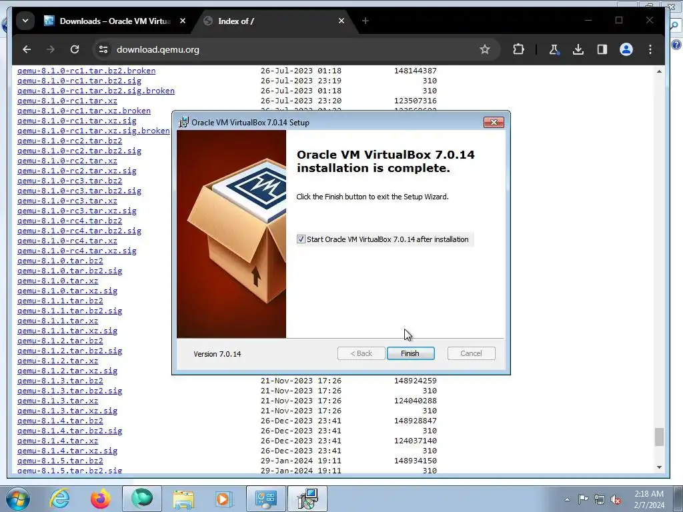Click date 29-Jan-2024 19:11 of qemu-8.1.5.tar.bz2
The image size is (683, 512).
301,461
